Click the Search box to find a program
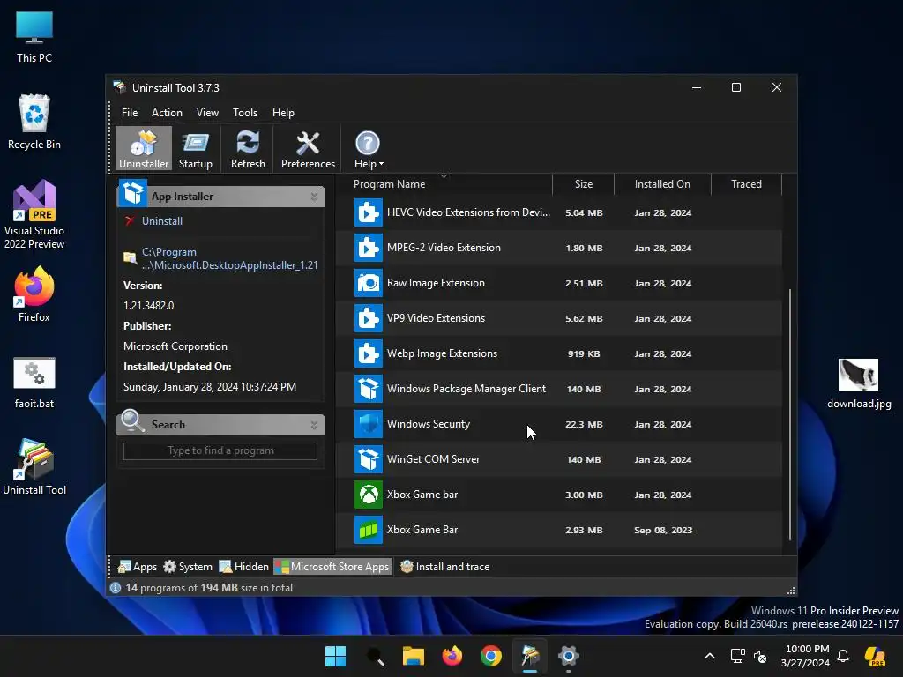The height and width of the screenshot is (677, 903). point(220,450)
